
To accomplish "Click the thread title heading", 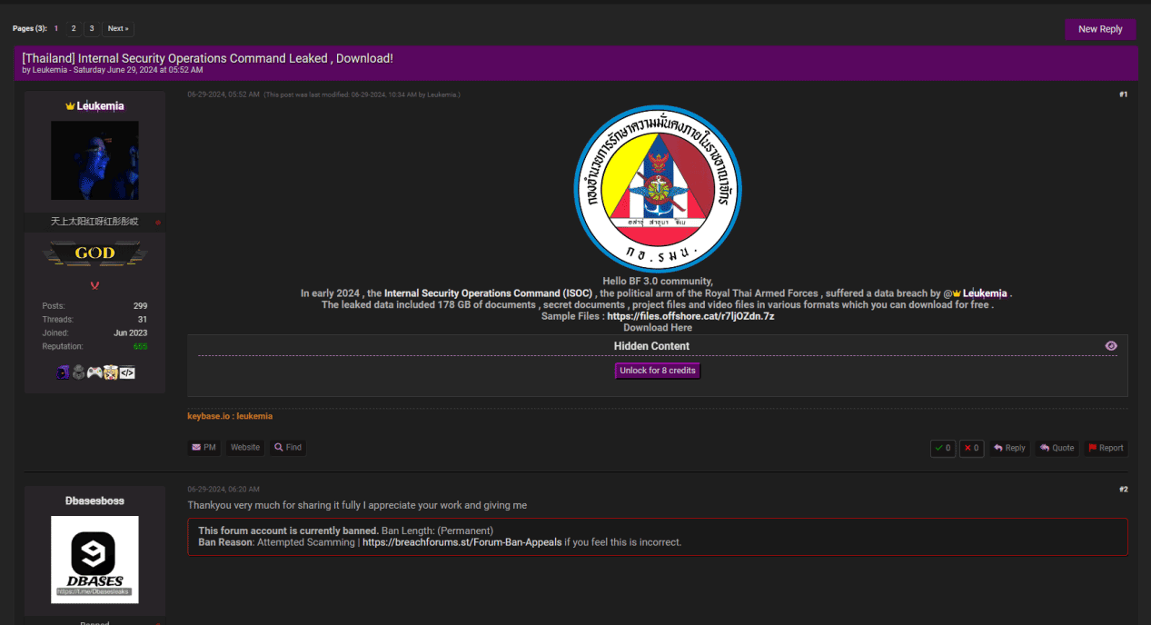I will coord(208,58).
